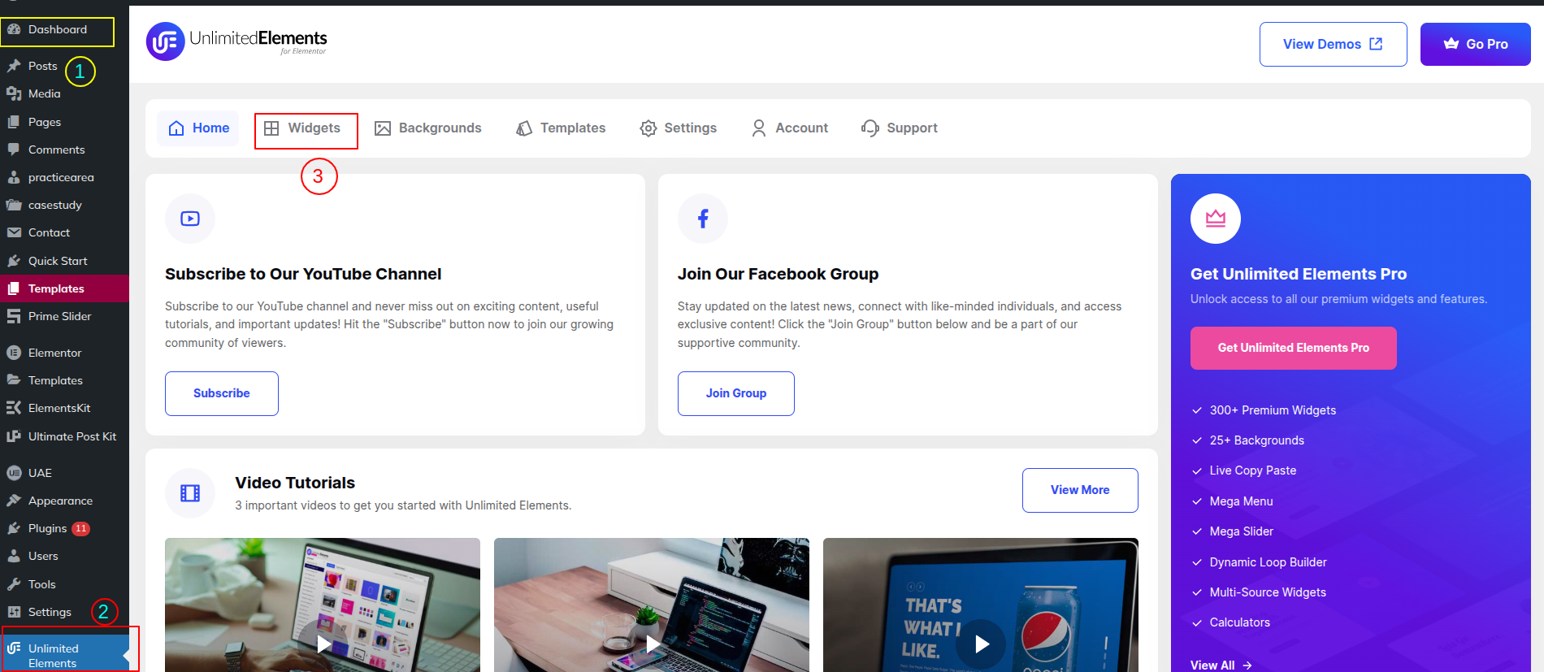Open the Backgrounds tab
This screenshot has height=672, width=1544.
click(428, 128)
